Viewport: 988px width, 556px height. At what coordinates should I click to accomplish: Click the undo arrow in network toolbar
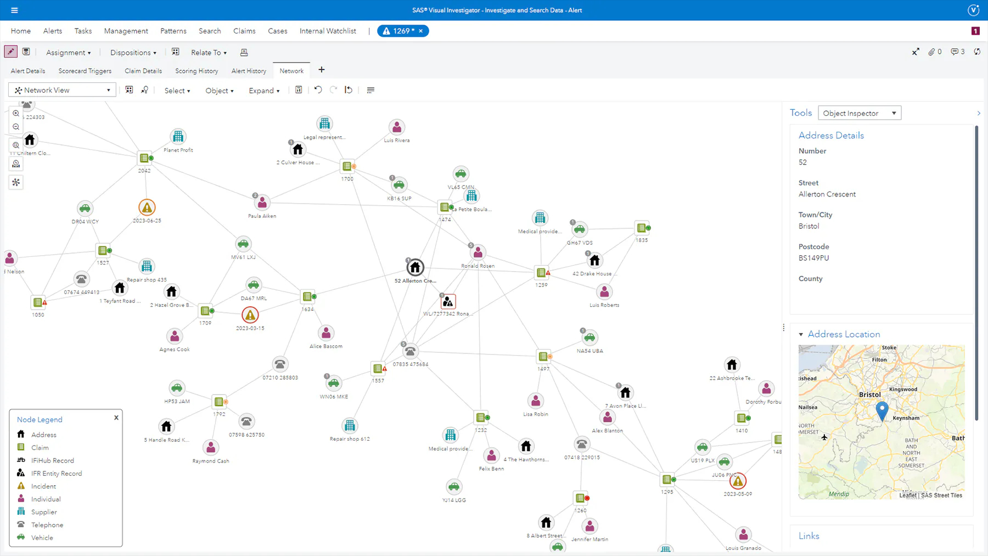(318, 90)
